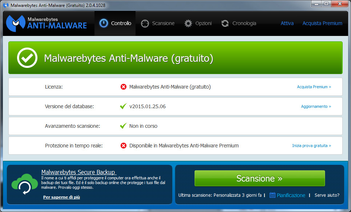The width and height of the screenshot is (351, 212).
Task: Click the Controllo dashboard gauge icon
Action: pyautogui.click(x=104, y=23)
